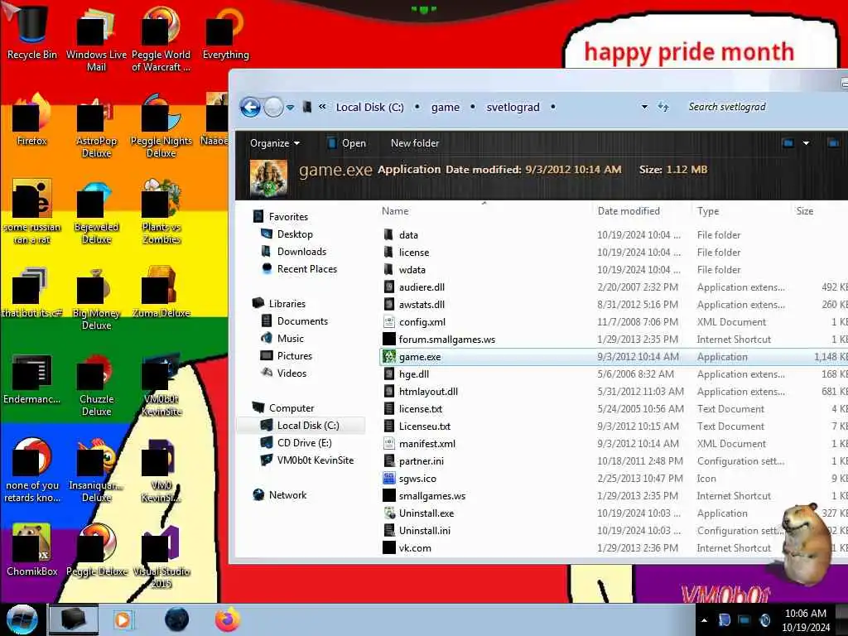Select svetlograd in the address path
Screen dimensions: 848x636
click(513, 107)
